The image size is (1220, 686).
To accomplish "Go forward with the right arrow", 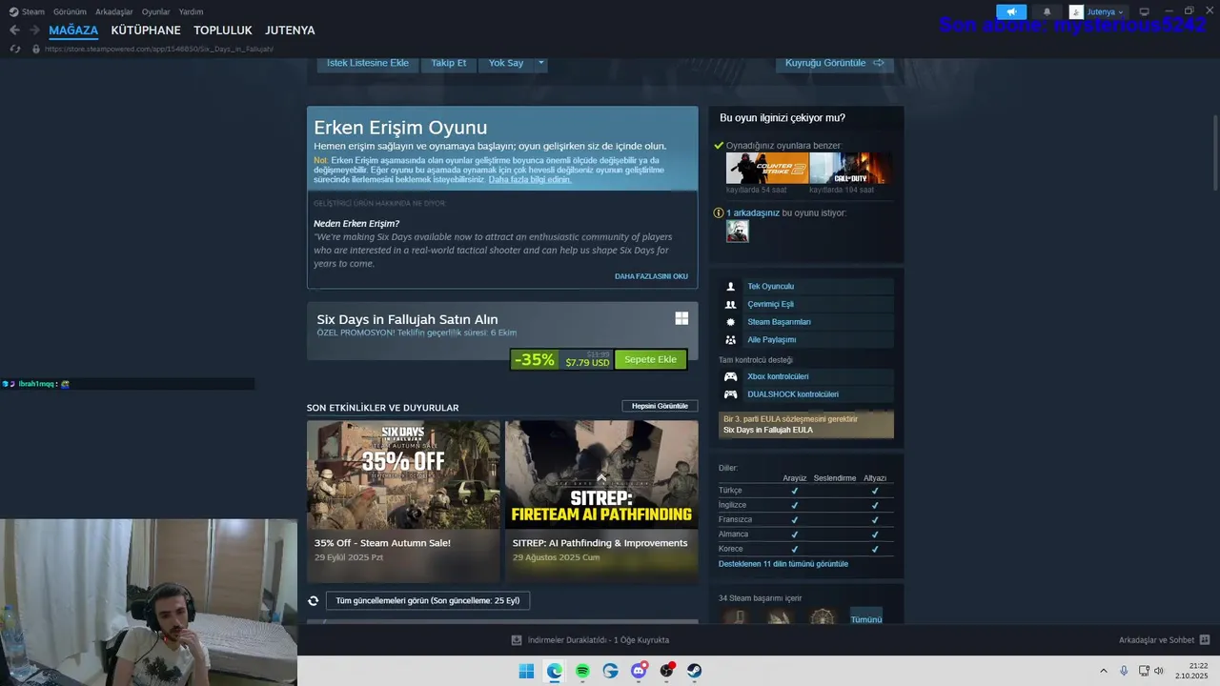I will pyautogui.click(x=34, y=30).
